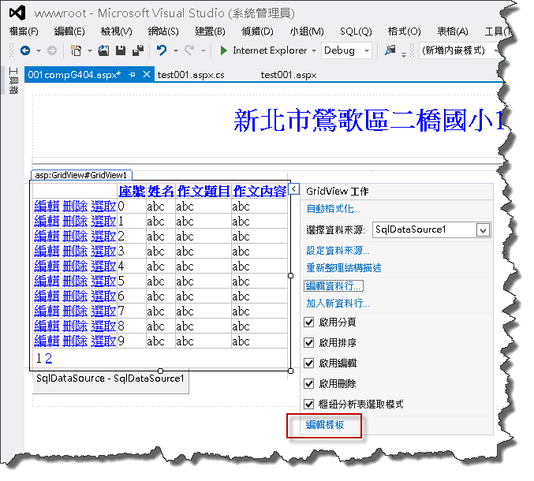The width and height of the screenshot is (534, 481).
Task: Toggle the enable editing checkbox
Action: click(x=309, y=364)
